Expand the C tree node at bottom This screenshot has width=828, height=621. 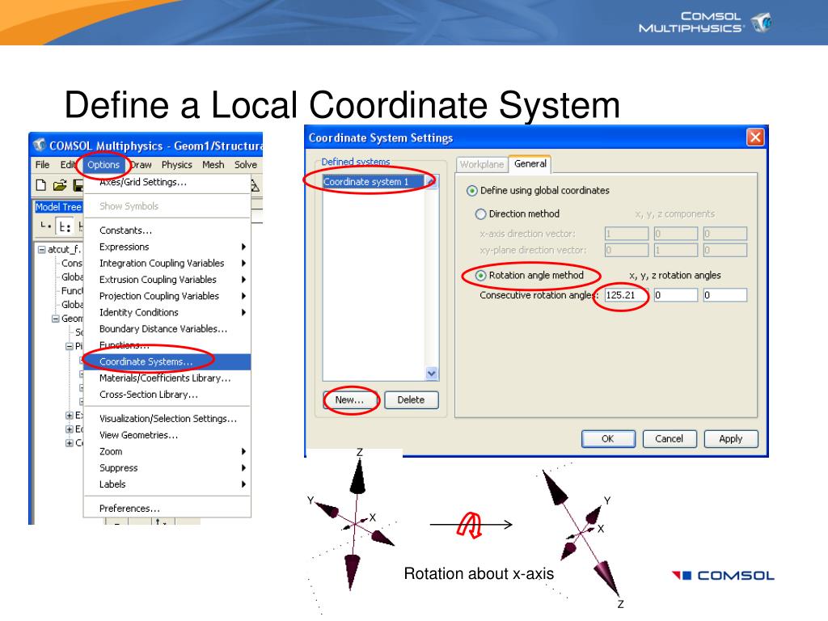click(69, 442)
